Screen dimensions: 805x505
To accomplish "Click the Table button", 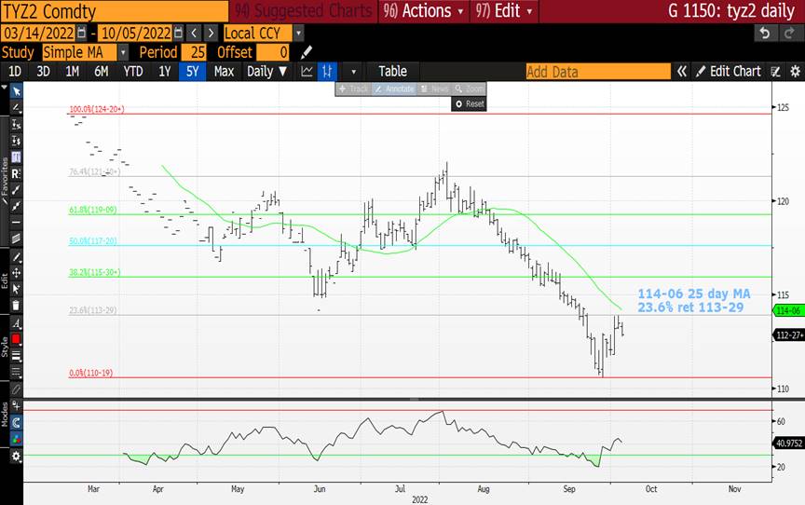I will coord(393,72).
